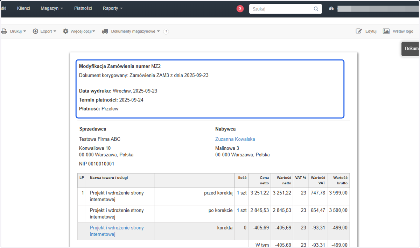The image size is (420, 248).
Task: Open the red notification badge showing 5
Action: [x=240, y=9]
